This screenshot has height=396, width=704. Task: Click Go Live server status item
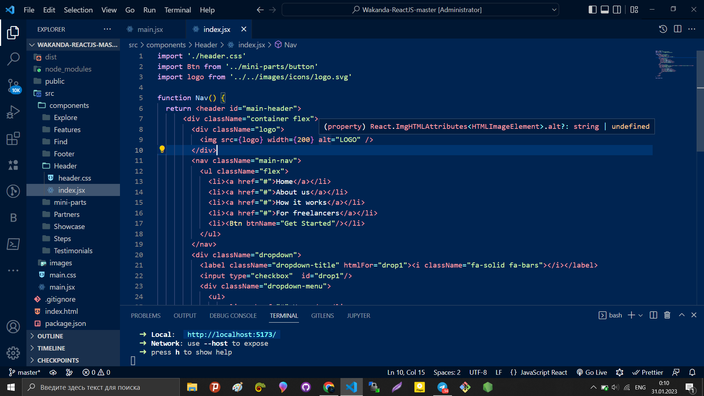click(591, 373)
